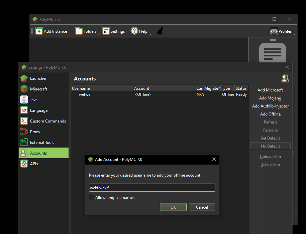Screen dimensions: 306x234
Task: Click the Remove account button
Action: (270, 130)
